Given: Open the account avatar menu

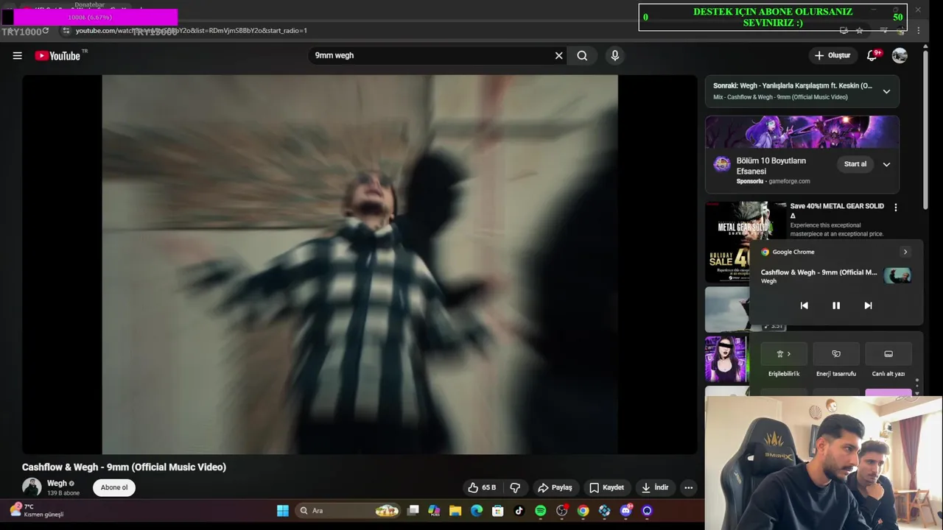Looking at the screenshot, I should tap(900, 55).
